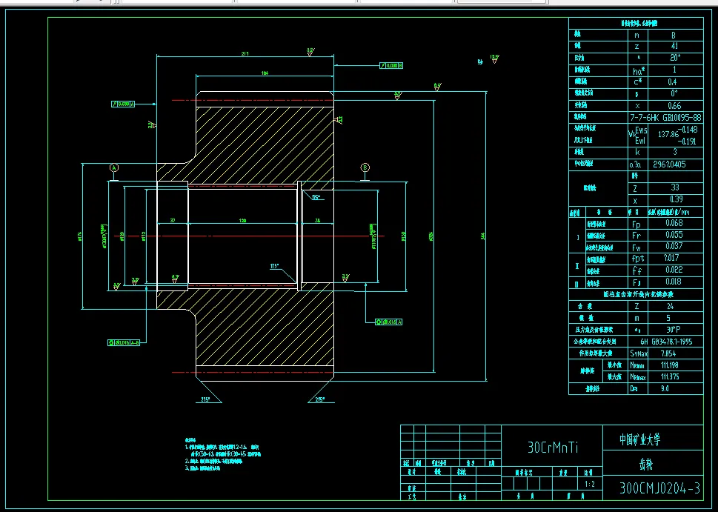718x512 pixels.
Task: Click the 0.037 tolerance value
Action: click(x=674, y=246)
